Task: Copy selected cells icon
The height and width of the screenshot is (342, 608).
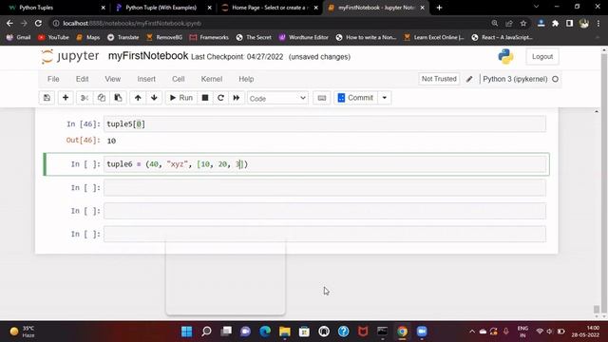Action: 102,98
